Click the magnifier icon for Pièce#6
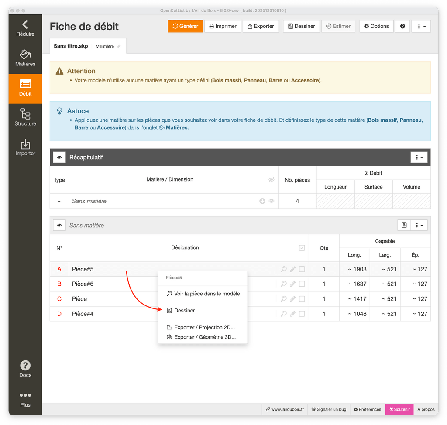The width and height of the screenshot is (447, 425). pyautogui.click(x=284, y=284)
